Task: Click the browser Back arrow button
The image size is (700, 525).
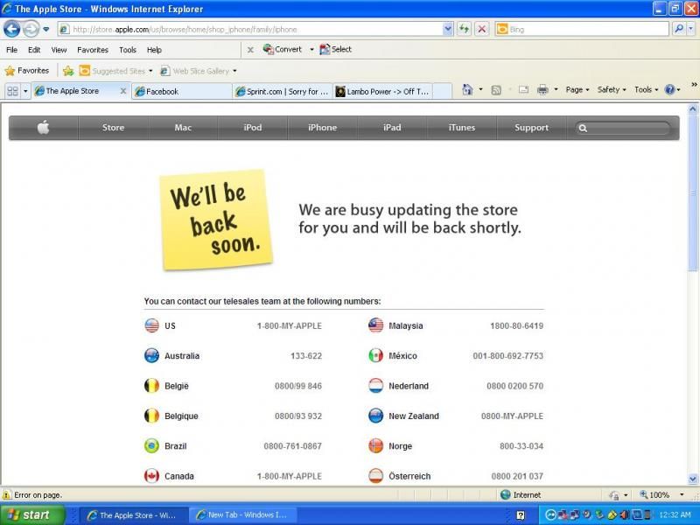Action: point(11,29)
